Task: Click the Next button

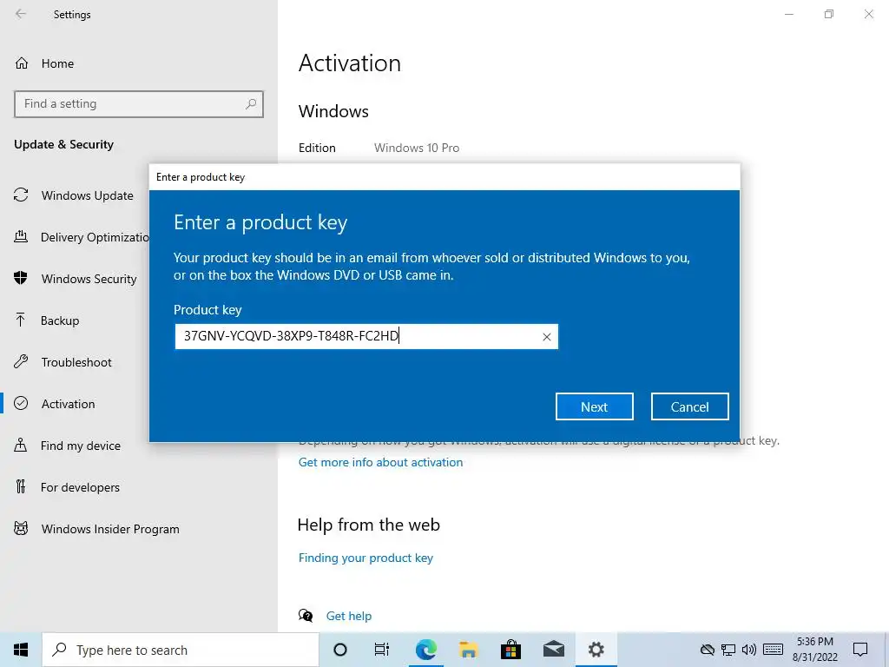Action: tap(594, 406)
